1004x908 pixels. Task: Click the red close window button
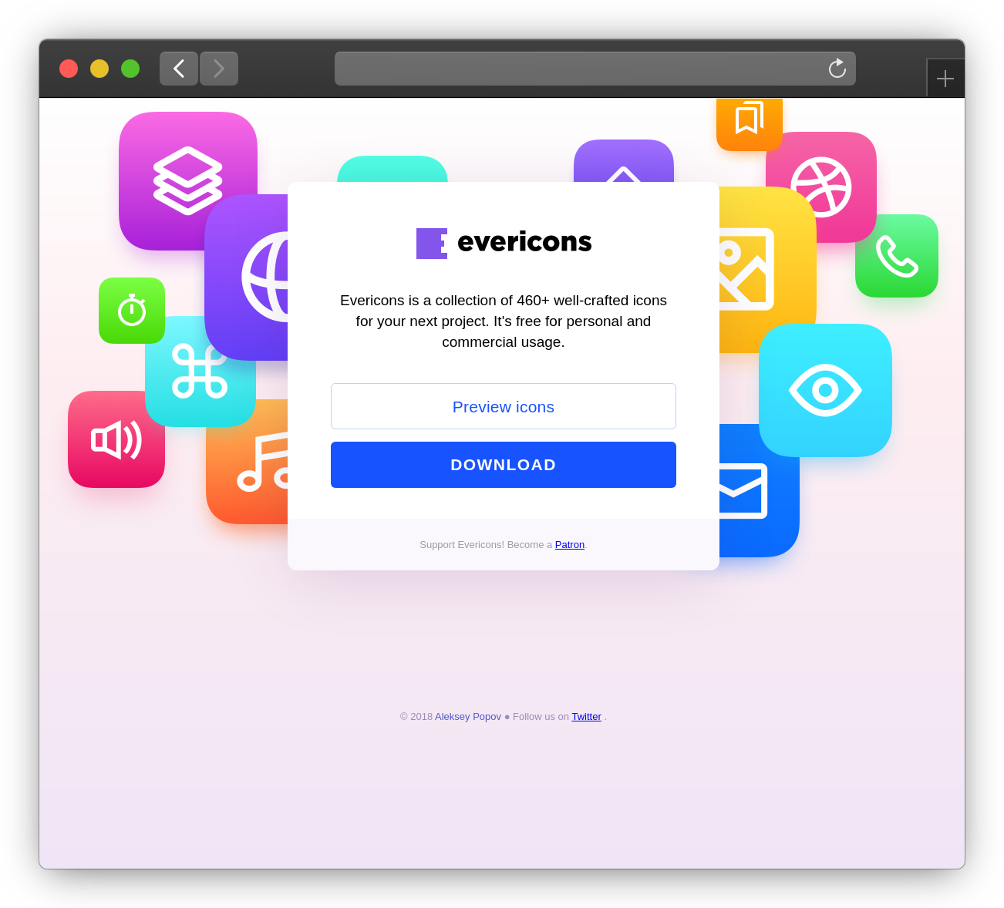(x=69, y=69)
